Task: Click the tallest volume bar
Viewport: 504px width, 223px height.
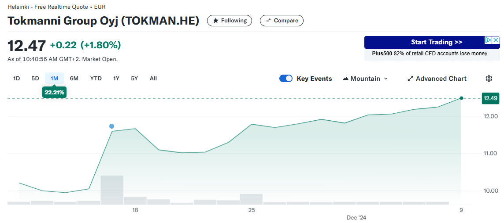Action: pos(112,190)
